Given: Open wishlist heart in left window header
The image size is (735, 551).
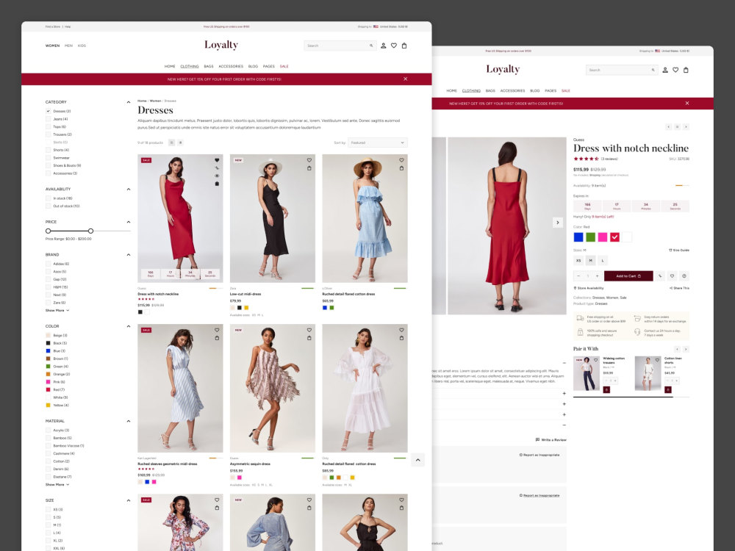Looking at the screenshot, I should [x=394, y=46].
